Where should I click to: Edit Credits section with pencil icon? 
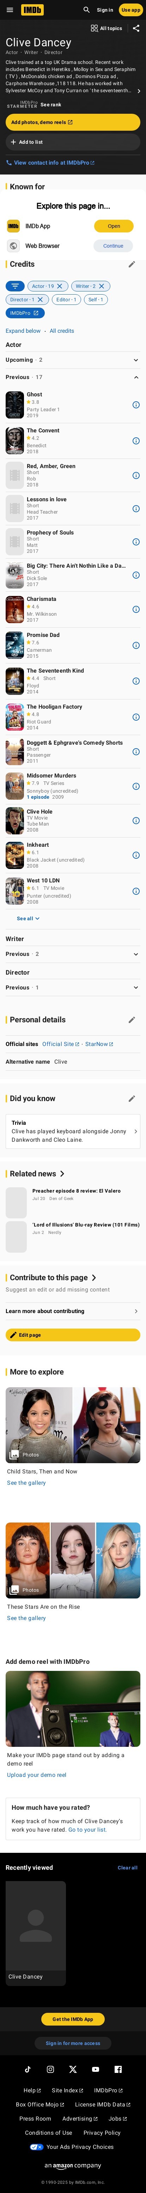click(132, 265)
